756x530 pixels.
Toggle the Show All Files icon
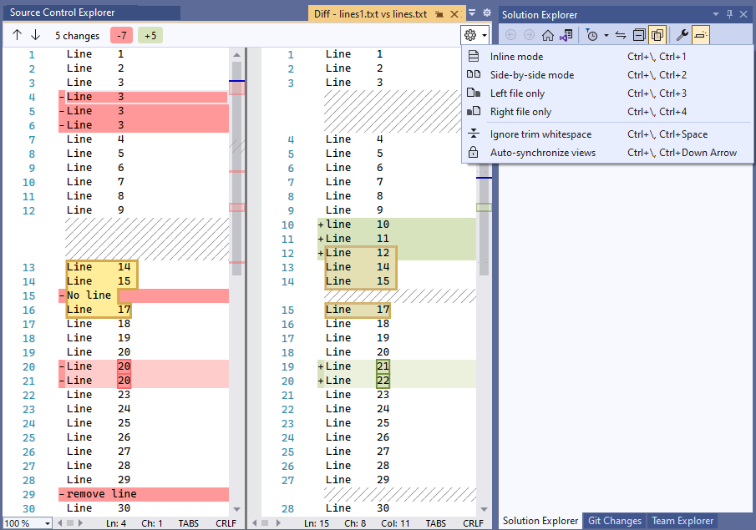click(657, 34)
